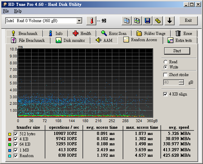Open the Folder Usage tab
Image resolution: width=203 pixels, height=164 pixels.
pos(151,33)
